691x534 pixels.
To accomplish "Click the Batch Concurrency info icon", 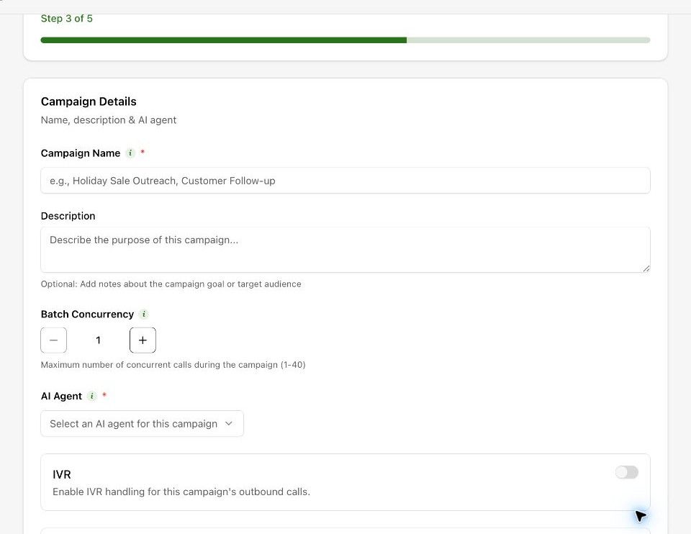I will [x=144, y=314].
